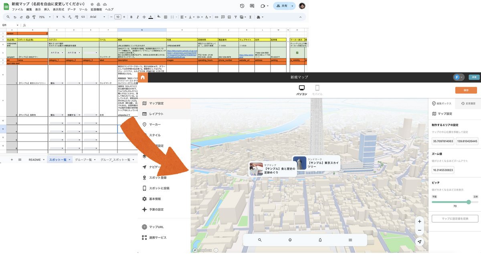
Task: Switch to the 変更履歴 tab
Action: click(x=468, y=103)
